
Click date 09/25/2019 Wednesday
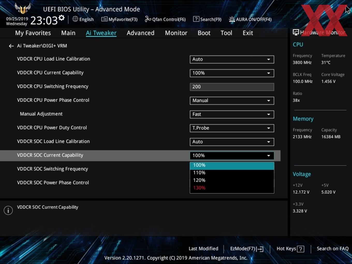17,21
